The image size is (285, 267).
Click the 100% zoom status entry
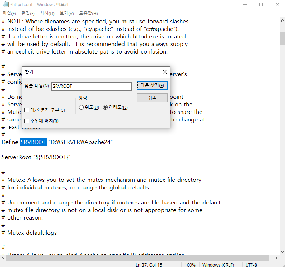tap(190, 265)
